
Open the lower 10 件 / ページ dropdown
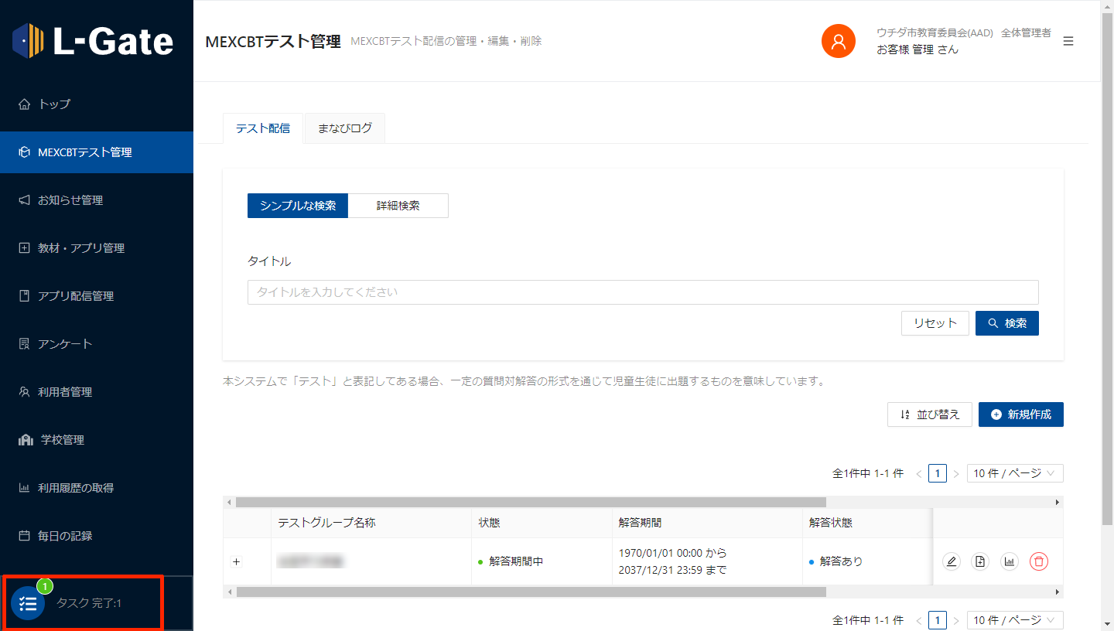1014,620
